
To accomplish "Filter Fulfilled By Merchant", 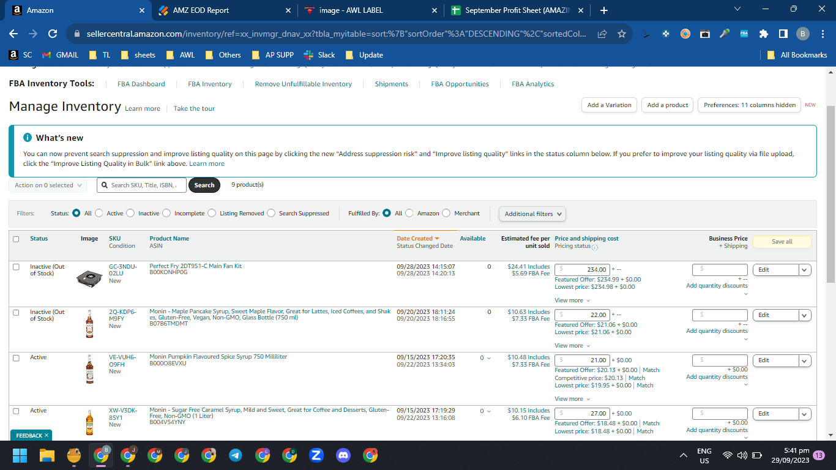I will (x=446, y=213).
